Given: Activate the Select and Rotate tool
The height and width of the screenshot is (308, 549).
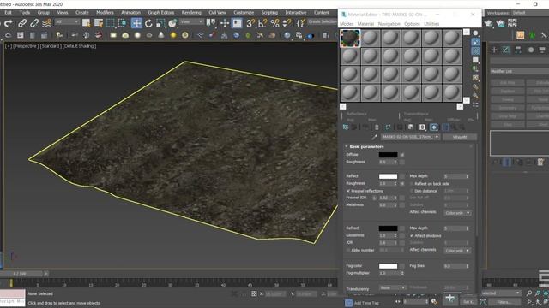Looking at the screenshot, I should [148, 23].
